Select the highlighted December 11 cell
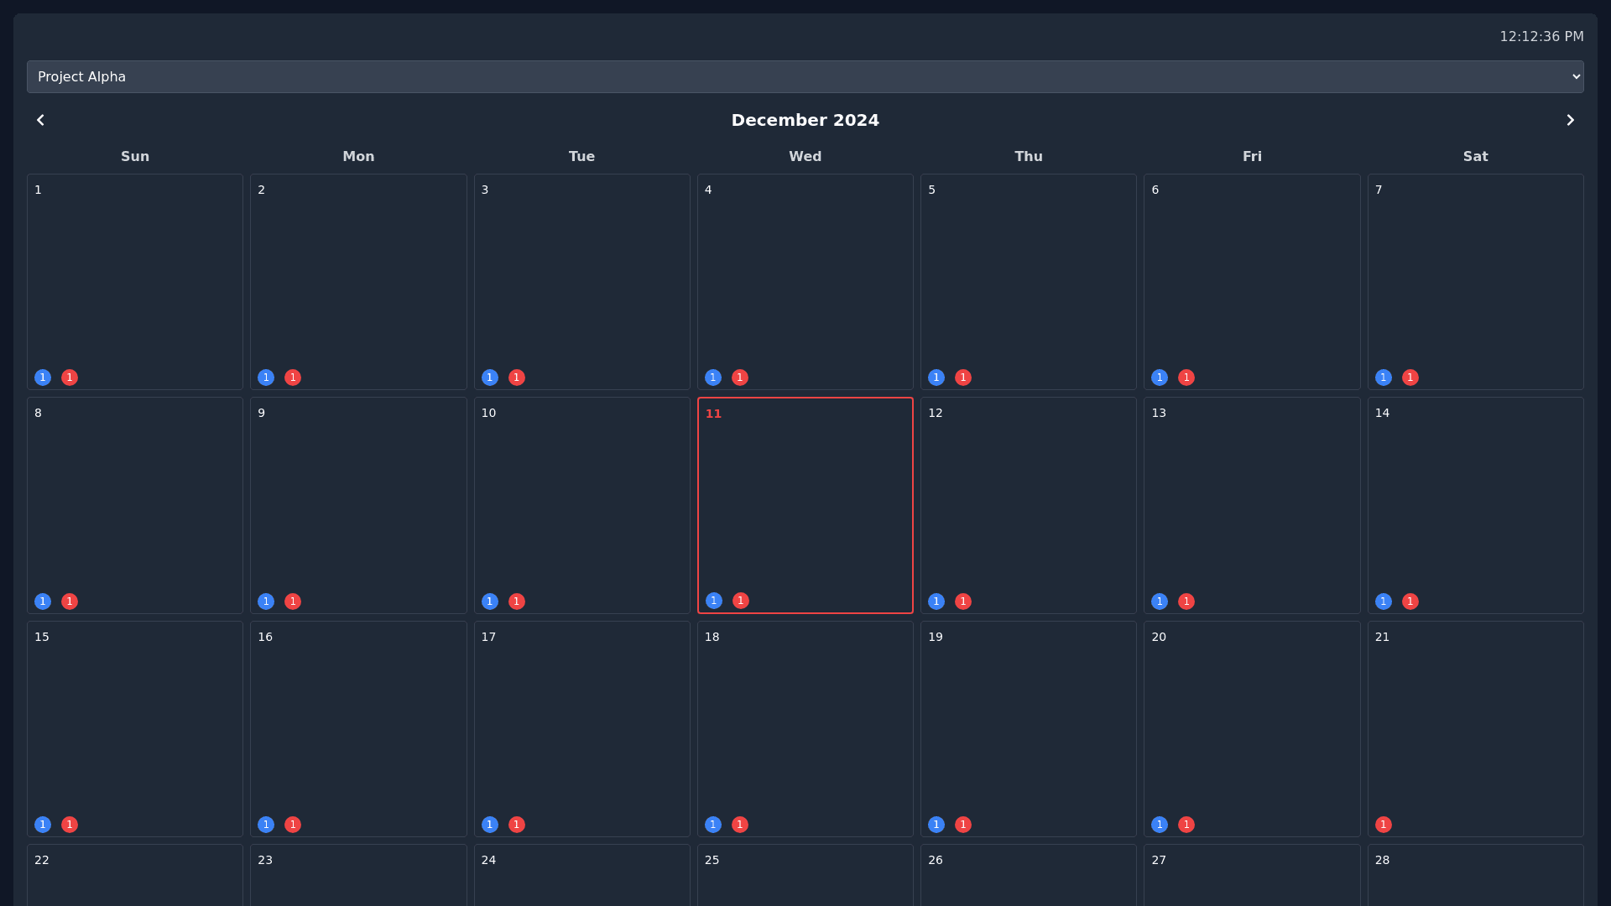The width and height of the screenshot is (1611, 906). [x=805, y=503]
